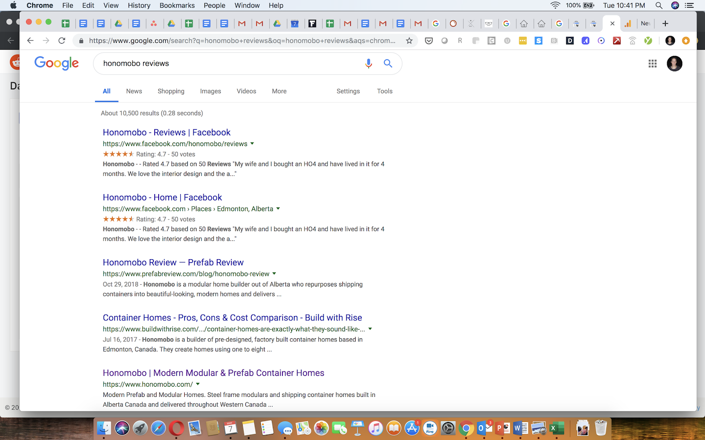Open Safari from the Dock
Screen dimensions: 705x440
click(x=158, y=428)
